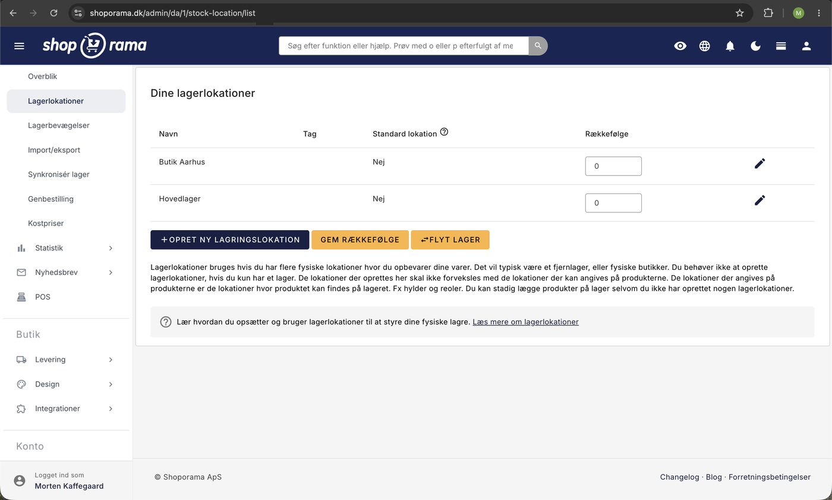Click the Butik Aarhus name cell
832x500 pixels.
[182, 162]
